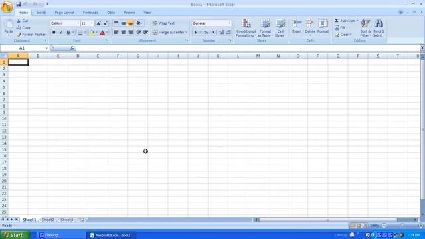
Task: Click the Copy command
Action: tap(24, 27)
